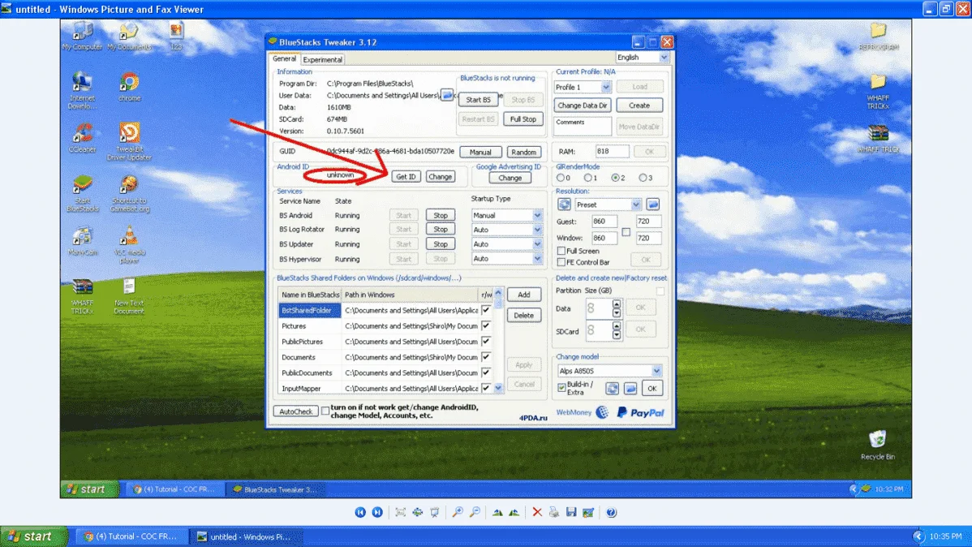
Task: Click the Actual Size viewer icon
Action: (x=418, y=512)
